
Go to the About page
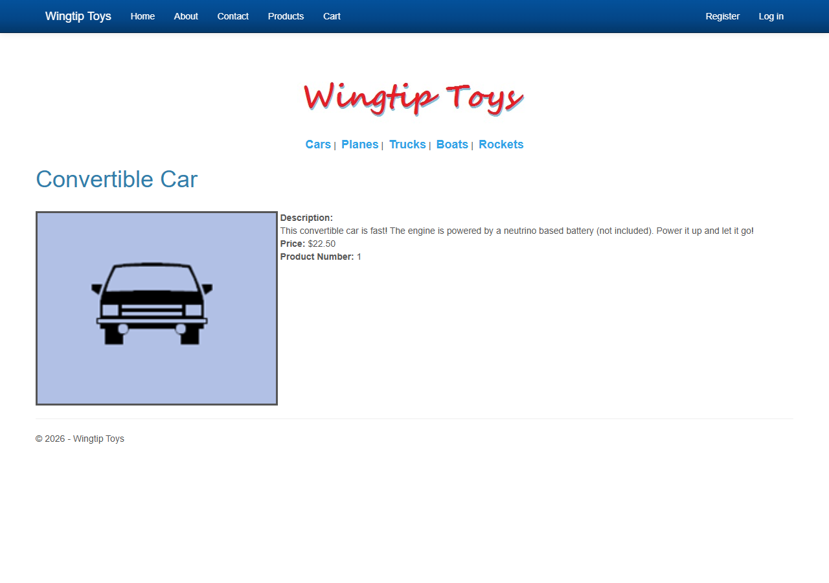point(186,16)
